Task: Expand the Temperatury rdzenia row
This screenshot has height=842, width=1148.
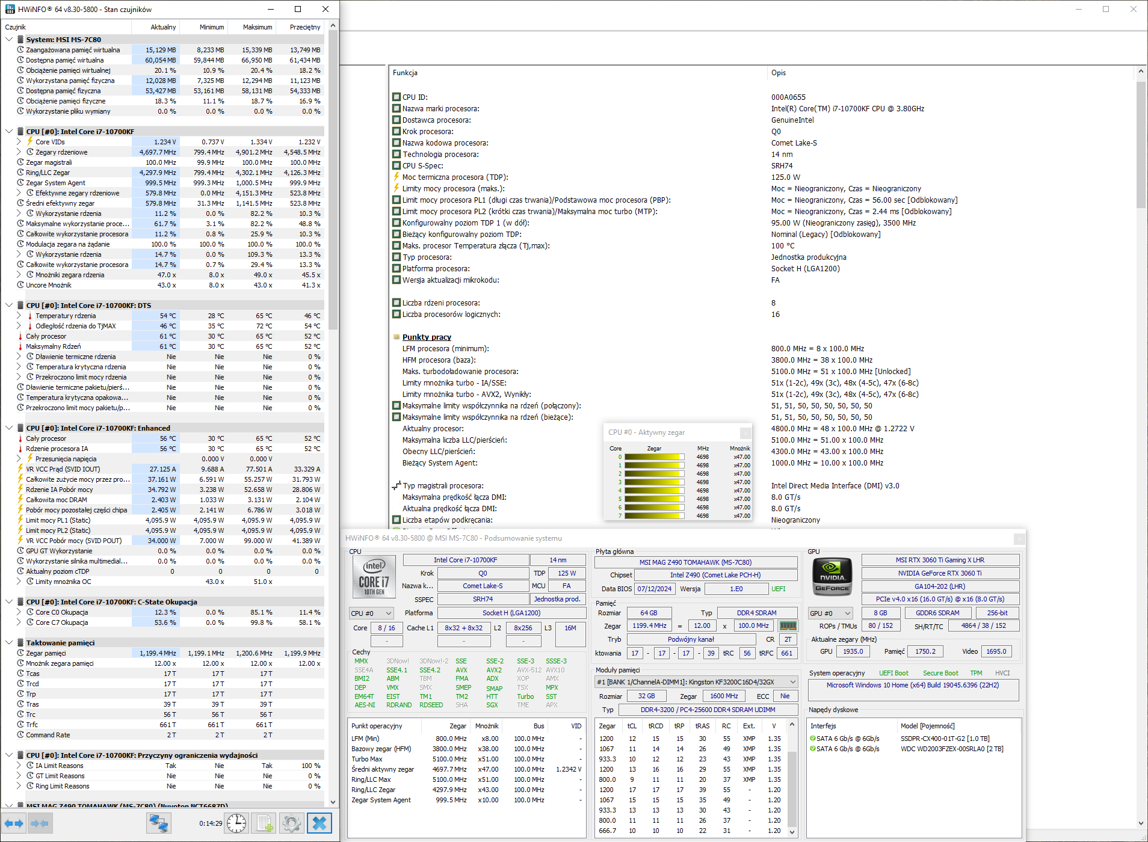Action: point(19,316)
